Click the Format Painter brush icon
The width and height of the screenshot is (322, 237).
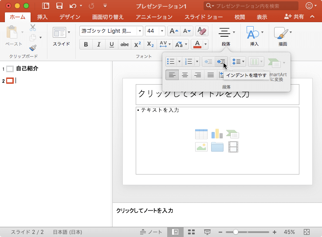(33, 47)
